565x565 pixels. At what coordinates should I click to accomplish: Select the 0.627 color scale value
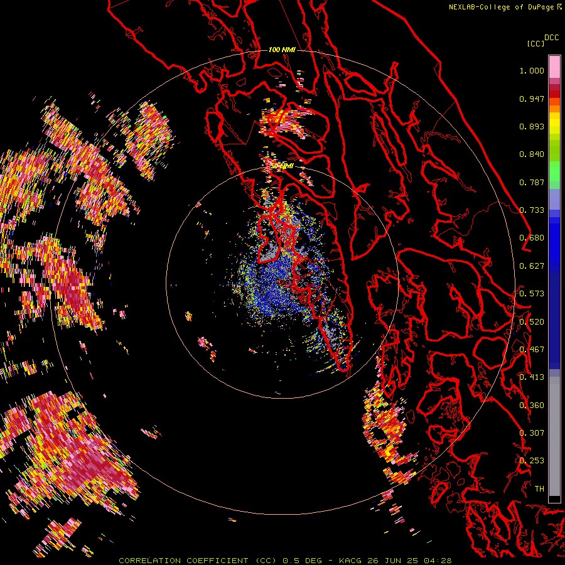[x=532, y=266]
